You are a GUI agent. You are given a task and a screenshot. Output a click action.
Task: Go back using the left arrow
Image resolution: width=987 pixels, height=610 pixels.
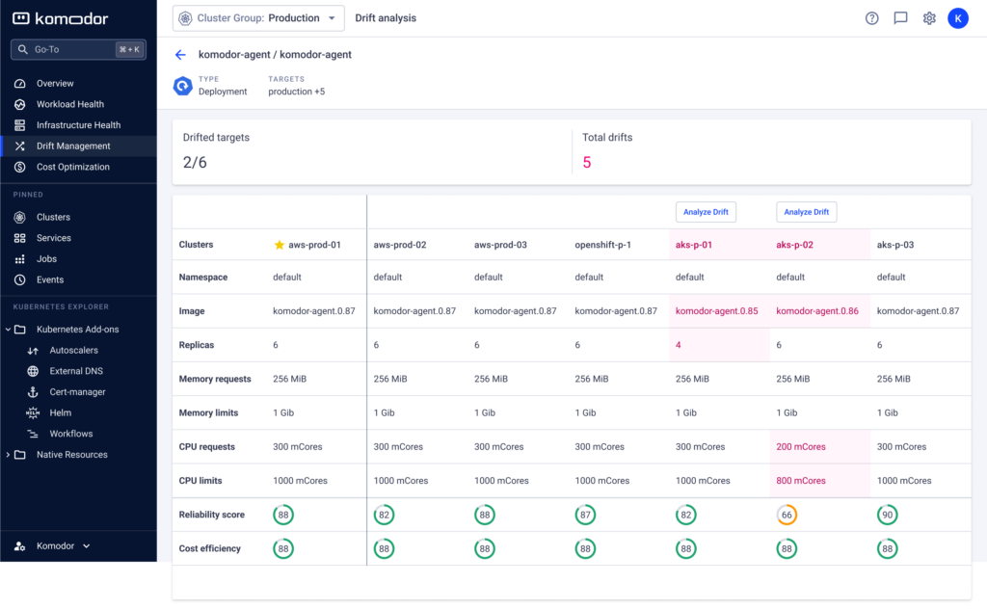click(180, 55)
